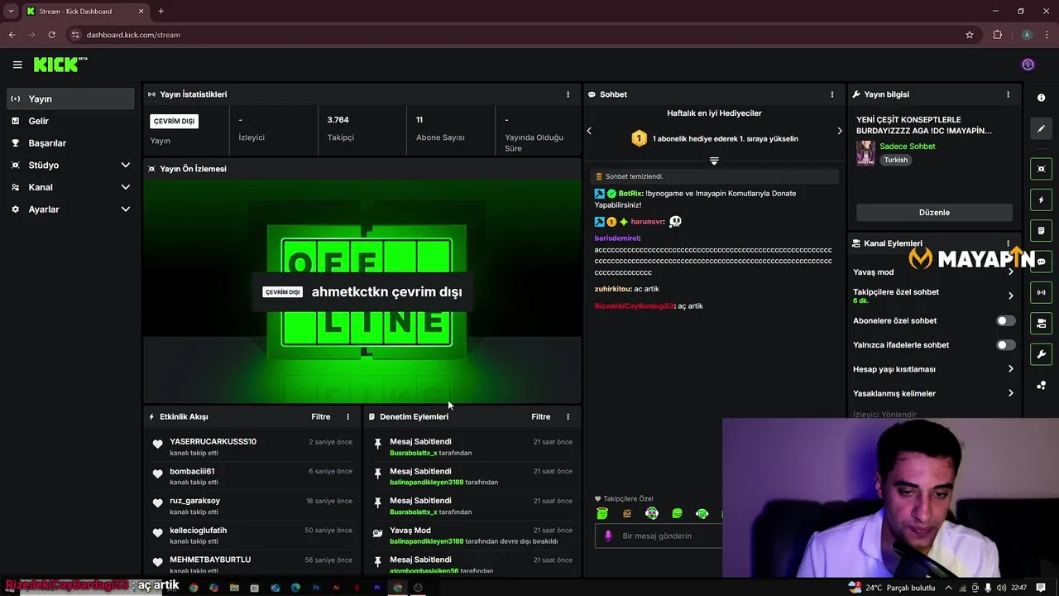1059x596 pixels.
Task: Open the Premiere Pro icon in the taskbar
Action: pos(377,588)
